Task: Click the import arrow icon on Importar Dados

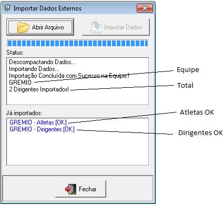Action: pos(96,27)
